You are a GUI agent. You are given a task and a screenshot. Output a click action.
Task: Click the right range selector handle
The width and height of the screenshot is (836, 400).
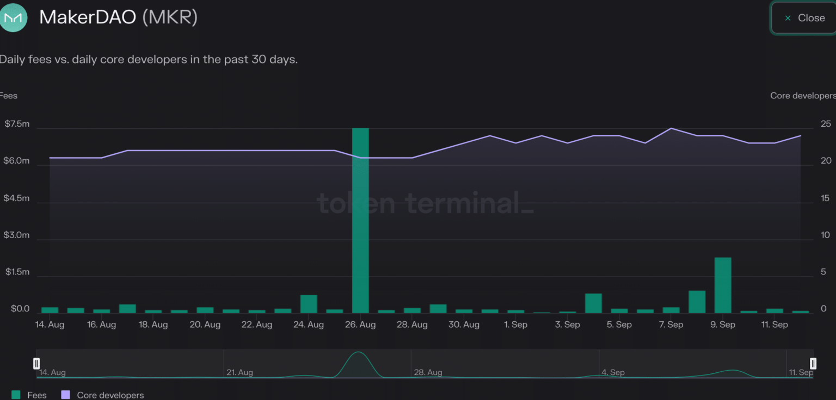click(x=813, y=364)
